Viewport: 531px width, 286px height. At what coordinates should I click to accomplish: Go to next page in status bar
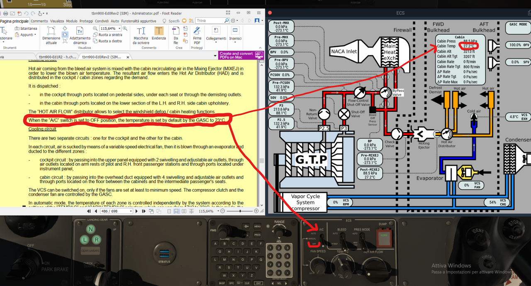click(136, 211)
